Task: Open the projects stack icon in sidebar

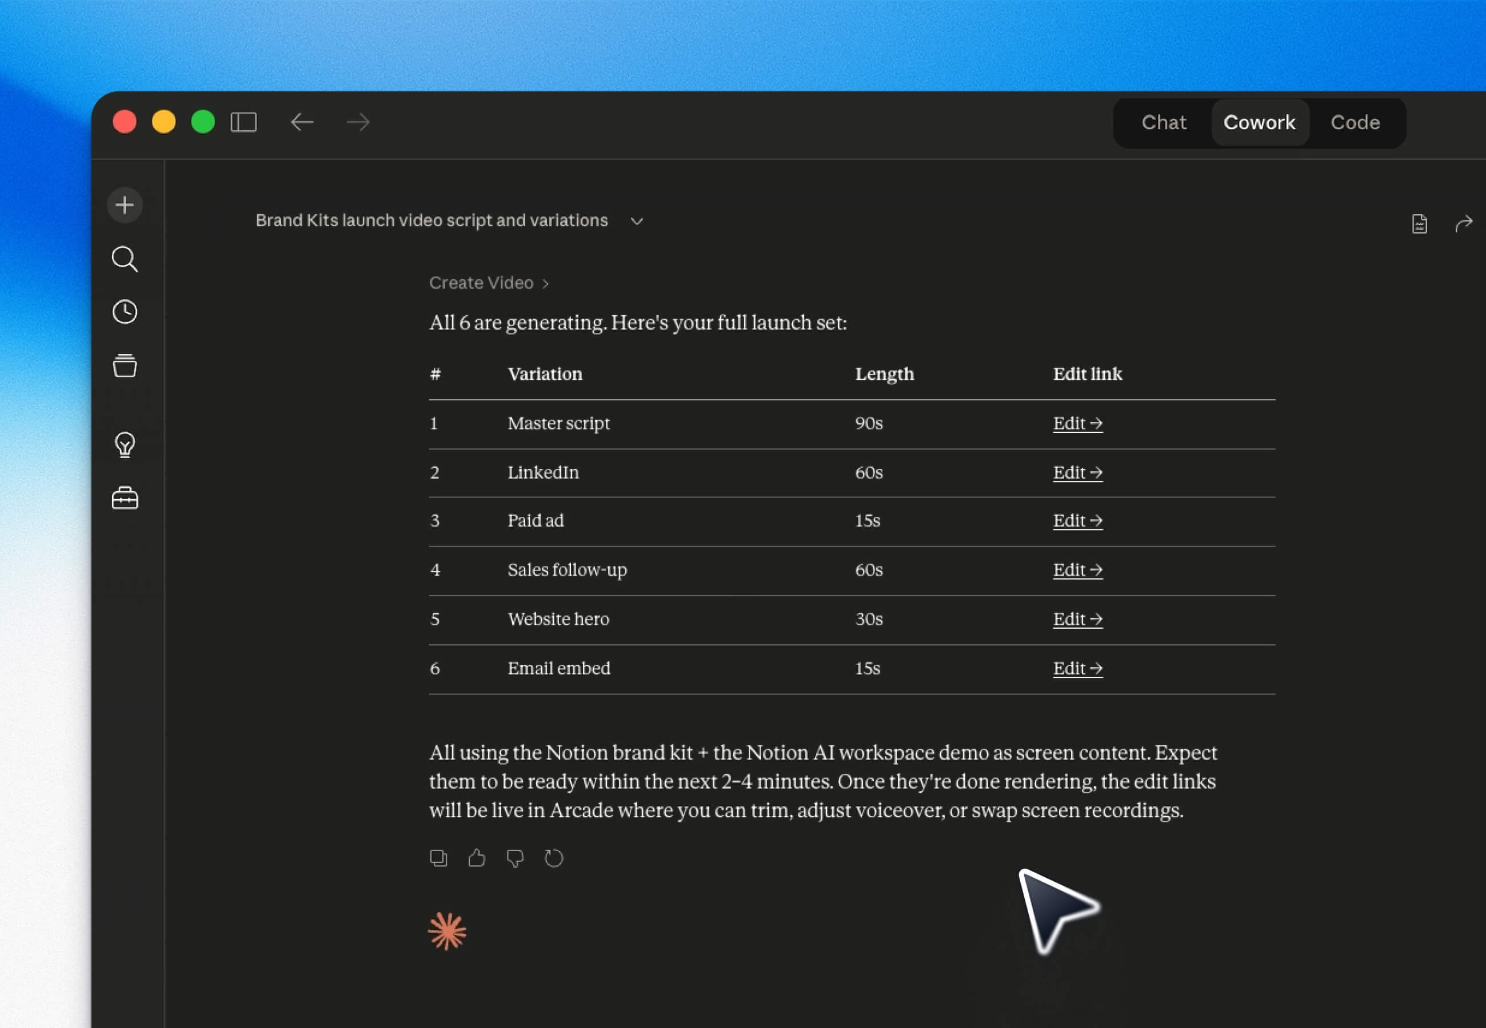Action: click(x=125, y=365)
